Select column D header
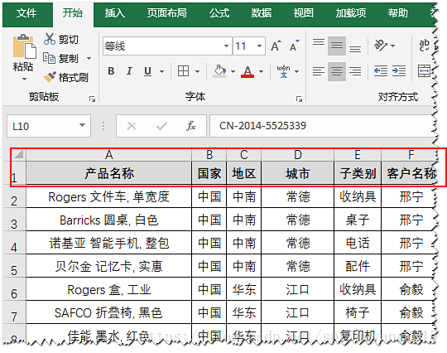447x353 pixels. pyautogui.click(x=298, y=155)
